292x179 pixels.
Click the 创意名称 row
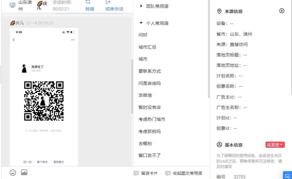229,86
